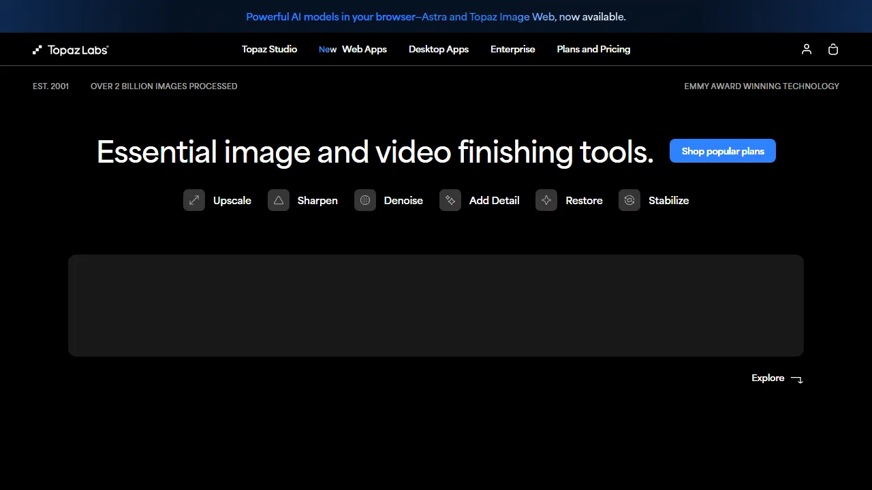Click the Essential image and video finishing tools heading

pyautogui.click(x=375, y=151)
